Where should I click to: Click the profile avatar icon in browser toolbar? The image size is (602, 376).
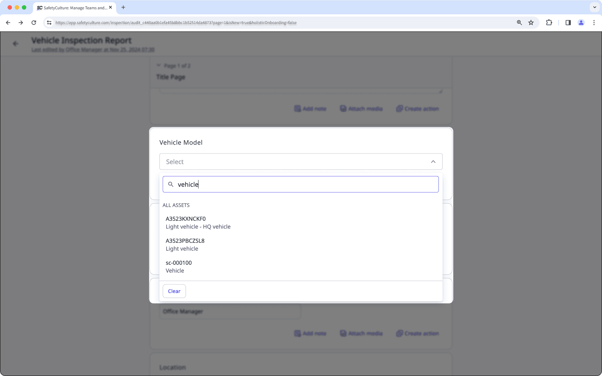581,23
